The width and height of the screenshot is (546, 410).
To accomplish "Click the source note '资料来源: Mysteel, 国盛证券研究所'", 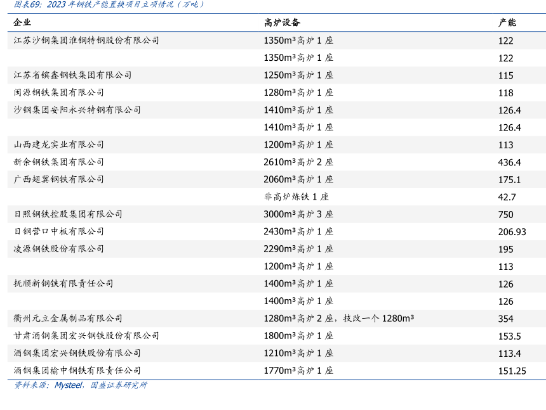I will [81, 385].
